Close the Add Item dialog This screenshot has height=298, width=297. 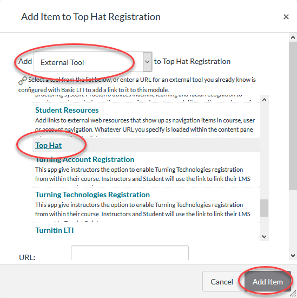pos(286,17)
